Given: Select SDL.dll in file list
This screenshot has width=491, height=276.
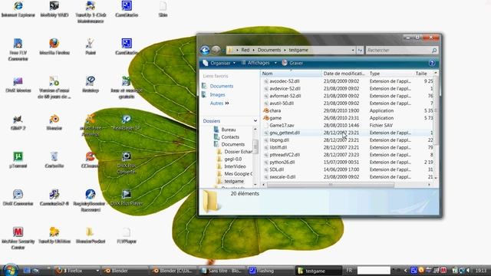Looking at the screenshot, I should tap(276, 169).
